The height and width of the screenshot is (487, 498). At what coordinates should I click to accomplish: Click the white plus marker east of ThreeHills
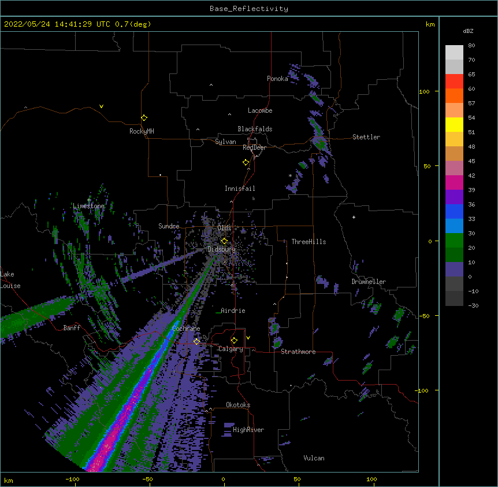point(354,217)
